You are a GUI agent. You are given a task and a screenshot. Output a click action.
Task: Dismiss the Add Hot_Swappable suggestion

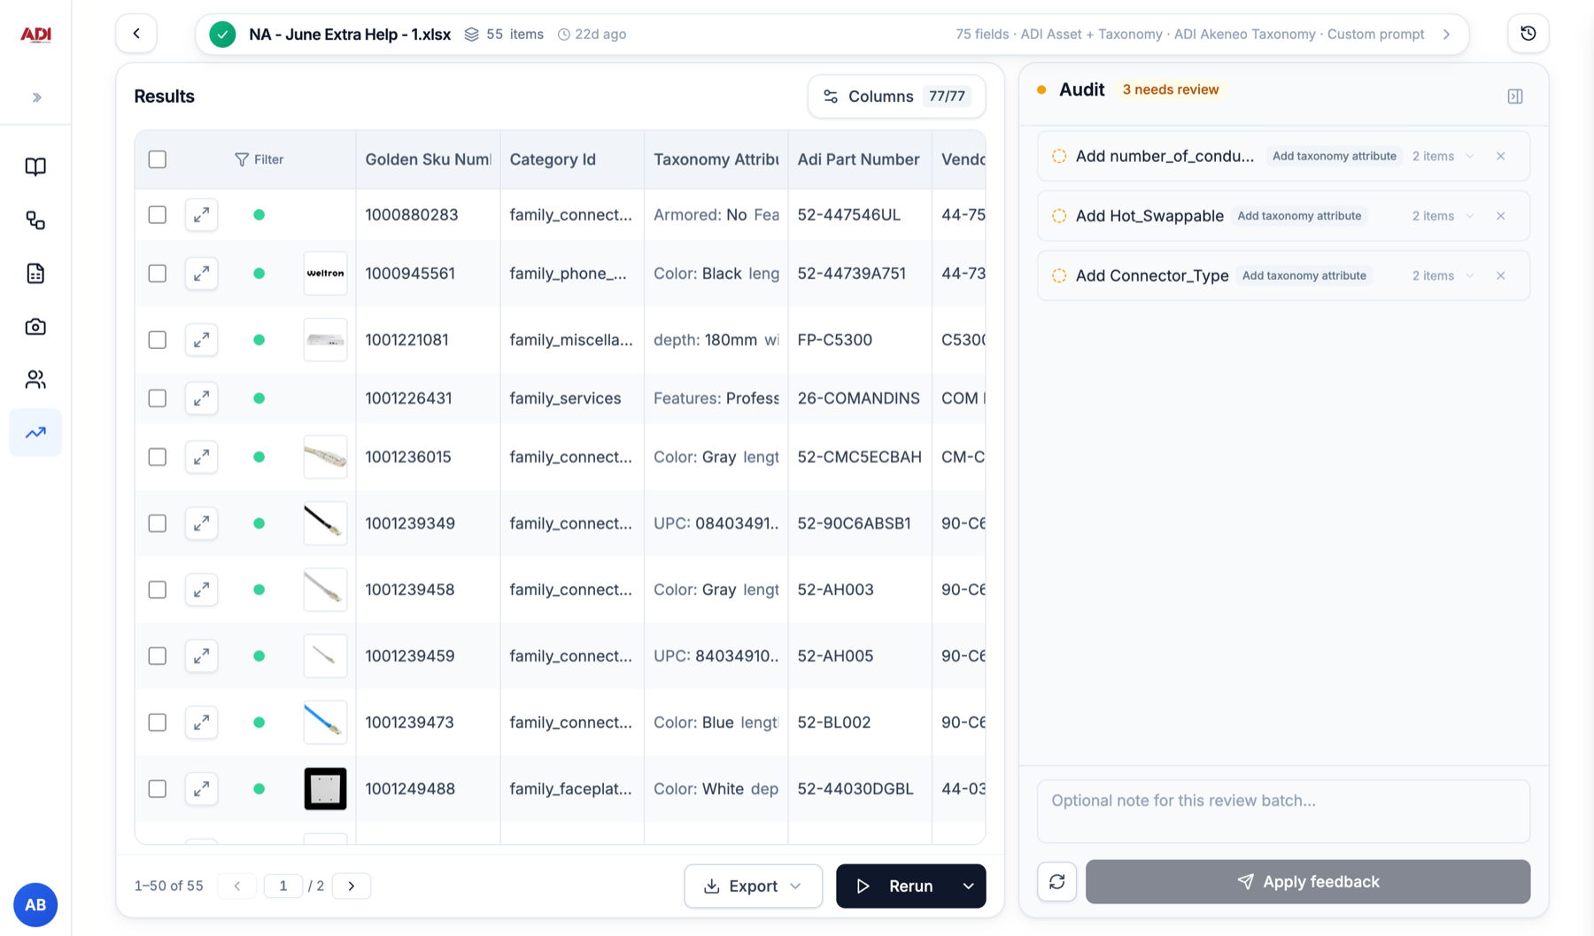(1501, 216)
